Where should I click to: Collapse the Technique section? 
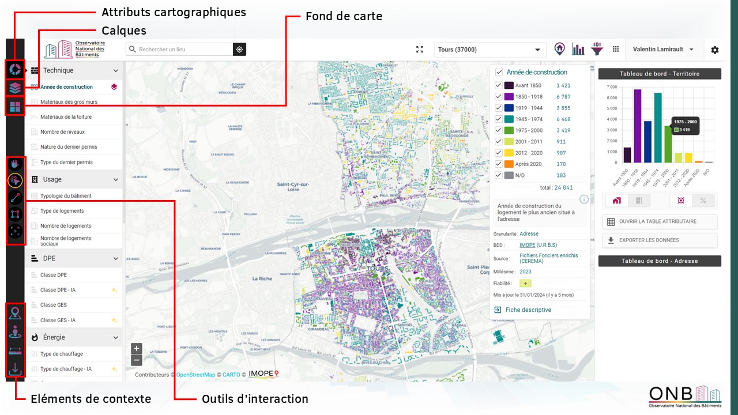[x=115, y=71]
